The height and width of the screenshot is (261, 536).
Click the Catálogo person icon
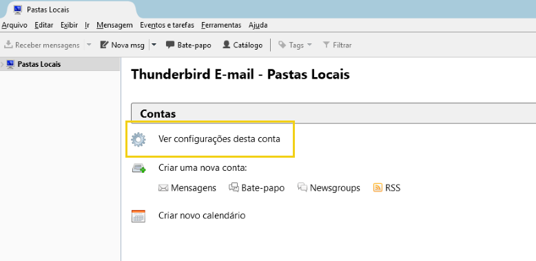tap(226, 45)
